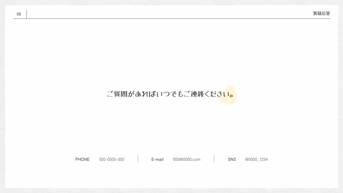Click the E-mail label
Viewport: 343px width, 193px height.
[x=157, y=159]
